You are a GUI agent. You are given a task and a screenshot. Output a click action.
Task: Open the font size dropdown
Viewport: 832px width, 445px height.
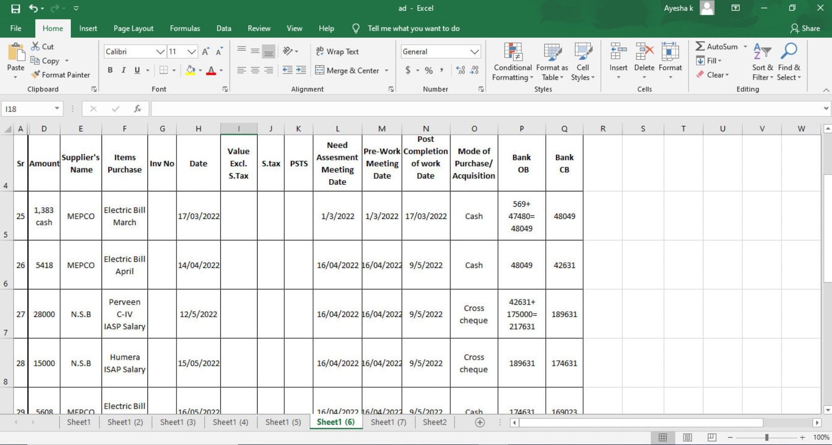(192, 52)
